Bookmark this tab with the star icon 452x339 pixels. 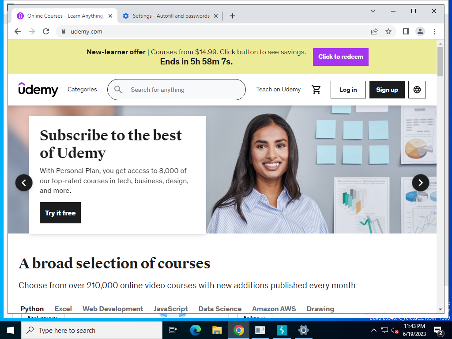(388, 31)
